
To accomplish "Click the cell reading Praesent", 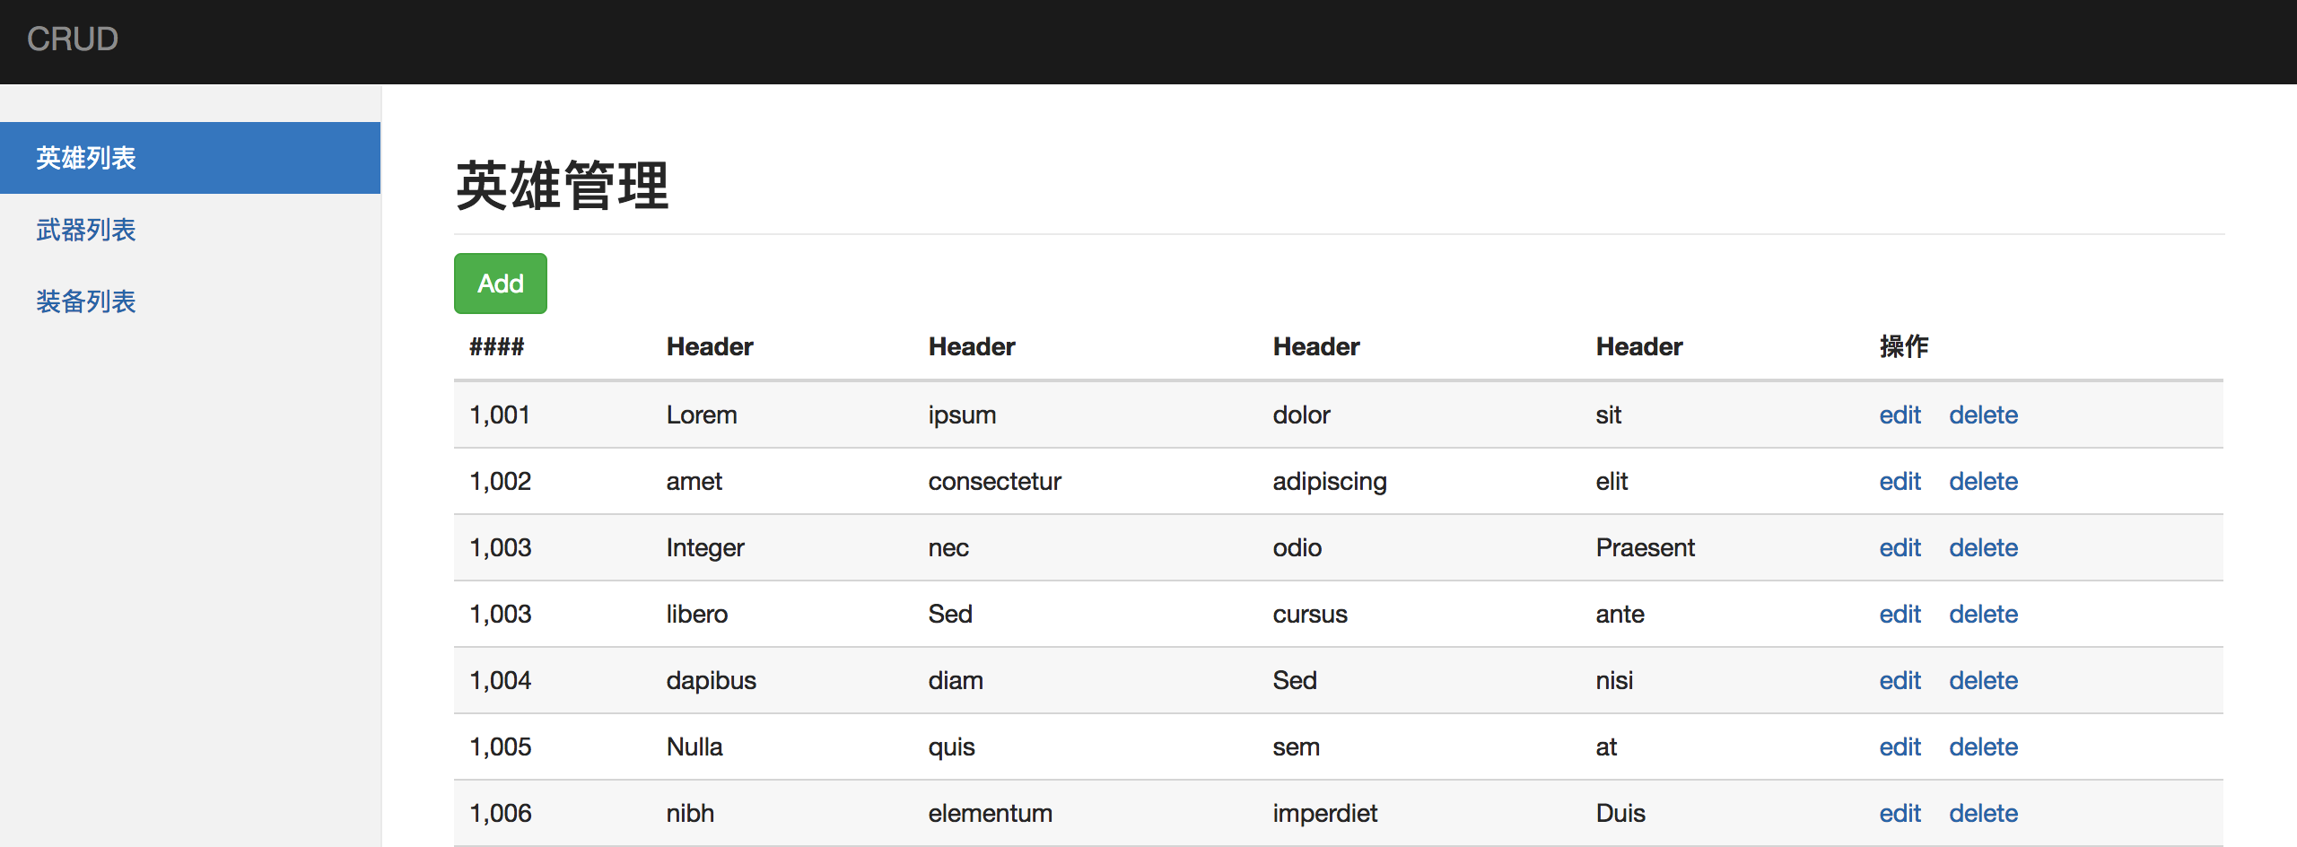I will [1645, 547].
